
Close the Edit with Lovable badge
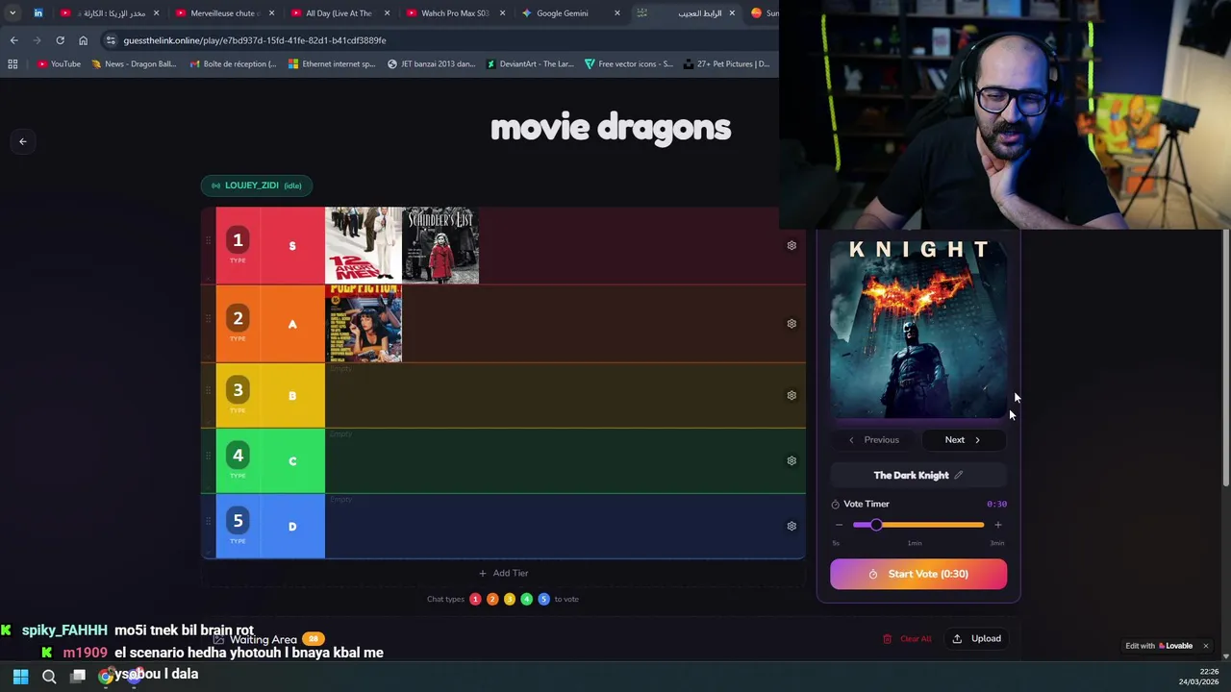pos(1205,646)
